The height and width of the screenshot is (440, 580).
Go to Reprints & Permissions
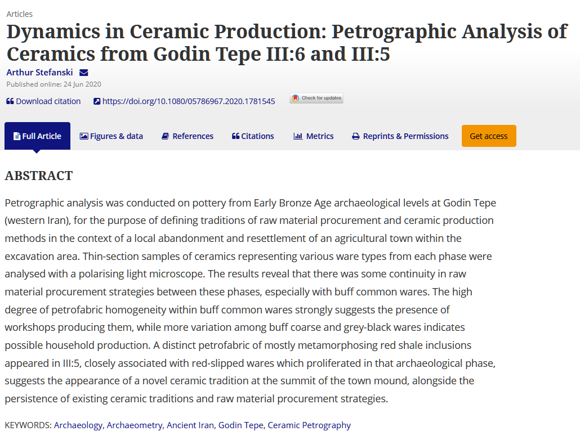pos(405,136)
